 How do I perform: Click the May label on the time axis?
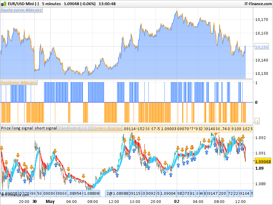pos(50,202)
